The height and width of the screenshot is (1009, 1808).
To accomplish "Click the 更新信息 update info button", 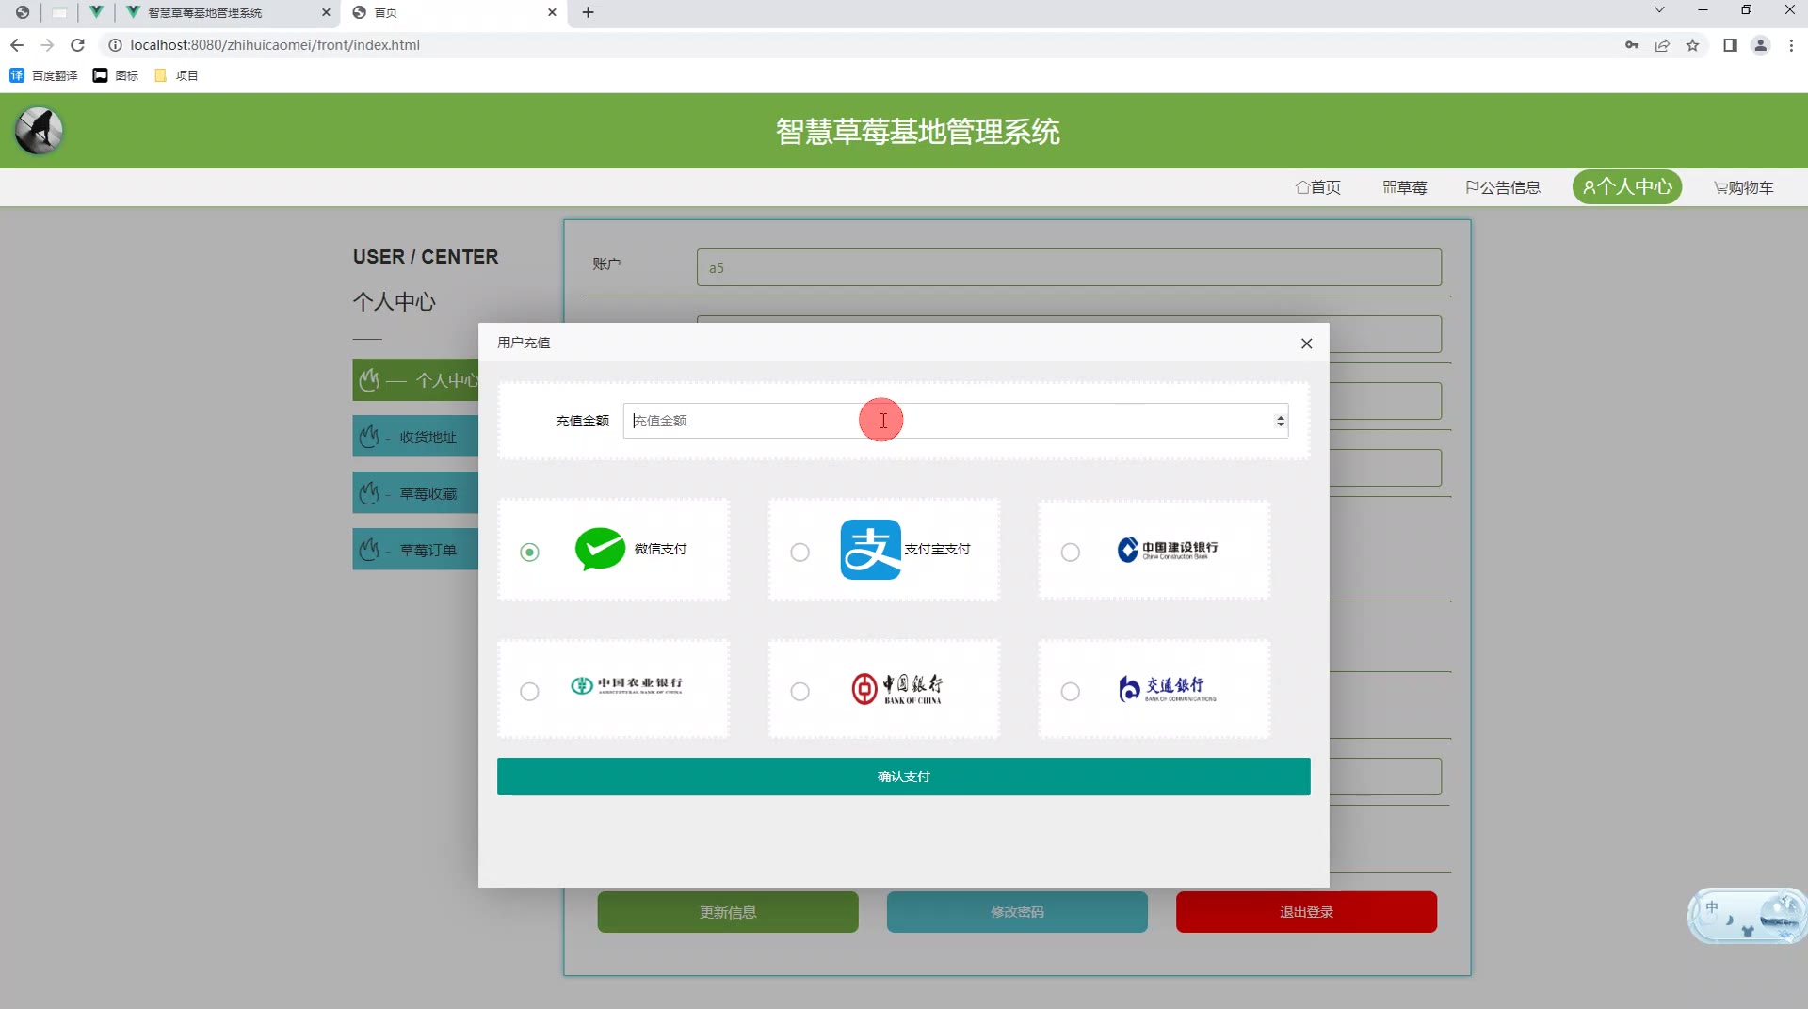I will pos(728,912).
